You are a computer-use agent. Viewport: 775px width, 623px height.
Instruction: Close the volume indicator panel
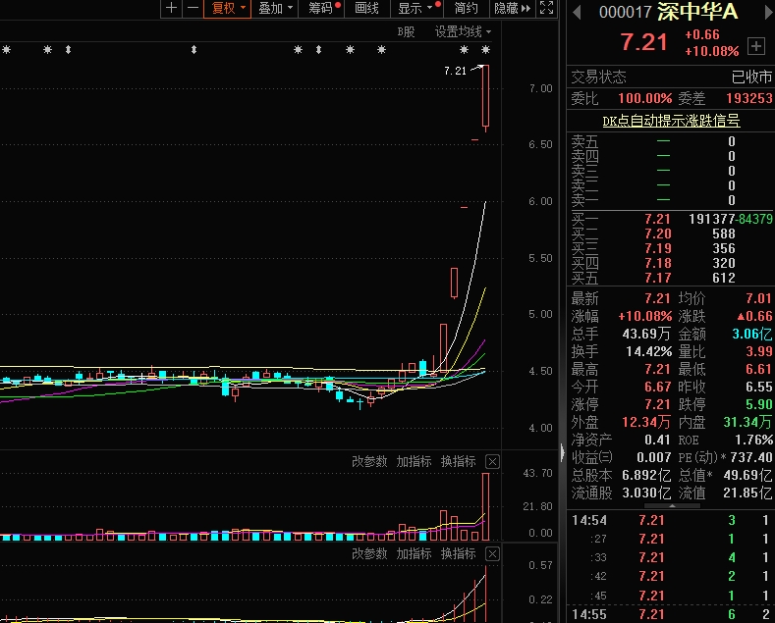point(493,461)
